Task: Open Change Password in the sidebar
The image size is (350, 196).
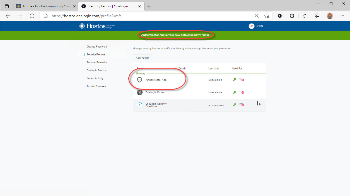Action: [x=97, y=47]
